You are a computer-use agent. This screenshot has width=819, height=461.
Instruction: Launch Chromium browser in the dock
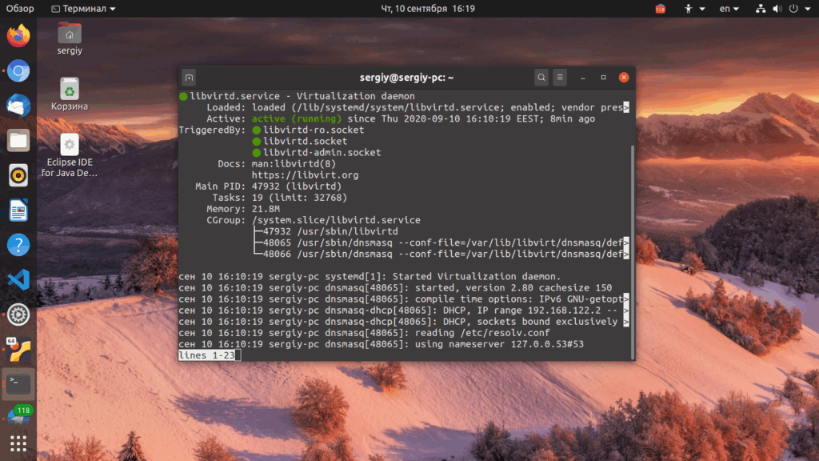18,71
